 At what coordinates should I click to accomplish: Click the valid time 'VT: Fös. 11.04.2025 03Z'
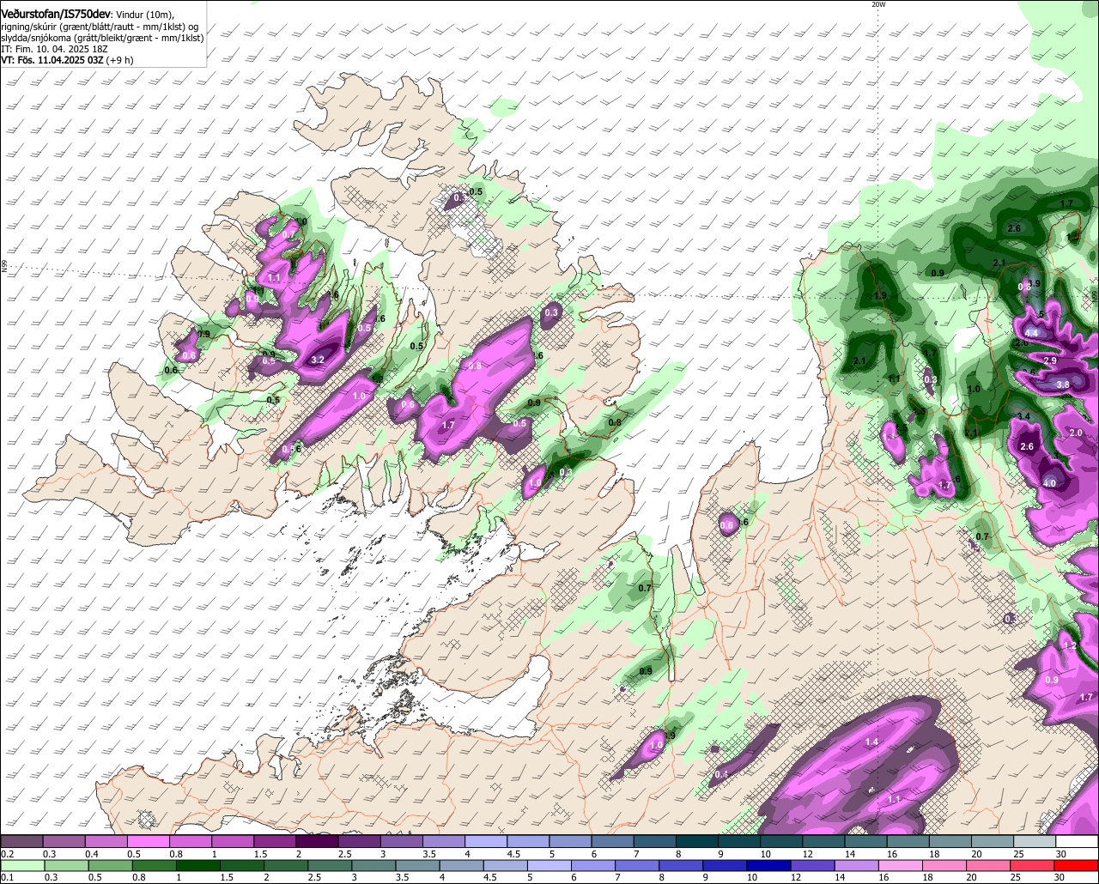point(52,60)
